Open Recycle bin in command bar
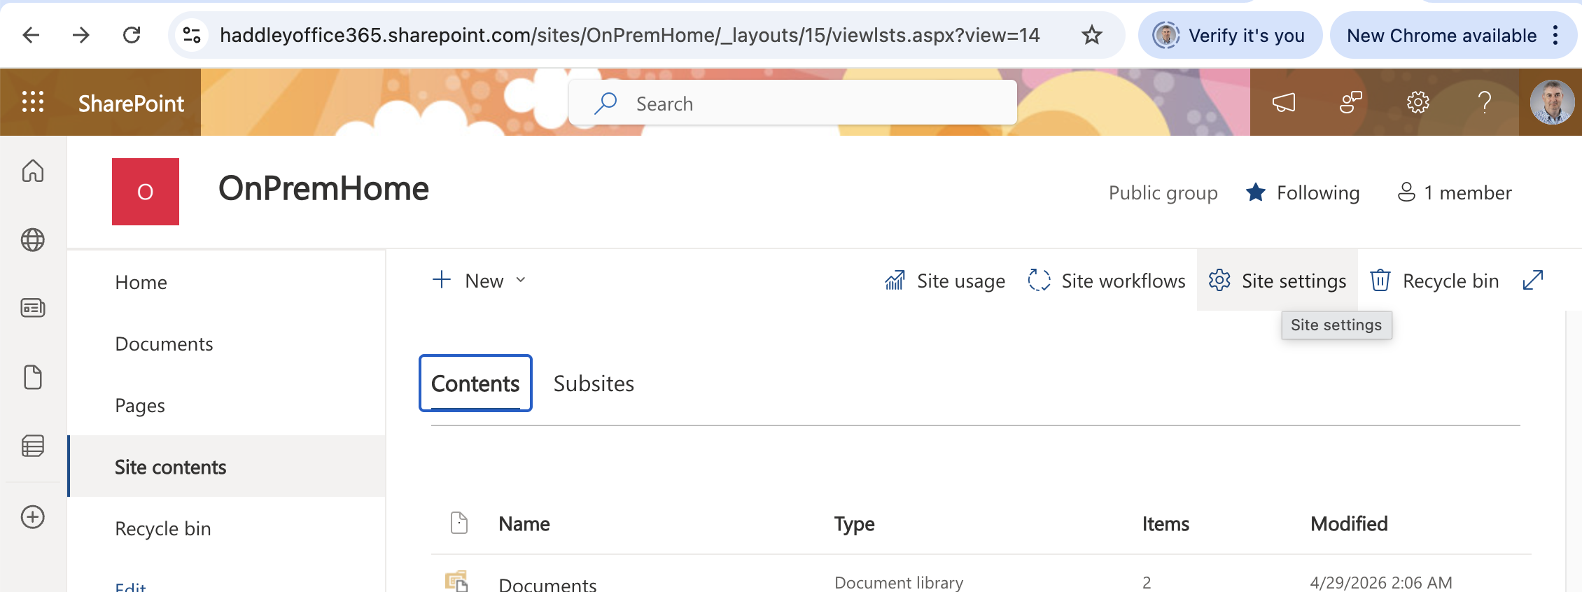This screenshot has height=592, width=1582. pos(1434,281)
